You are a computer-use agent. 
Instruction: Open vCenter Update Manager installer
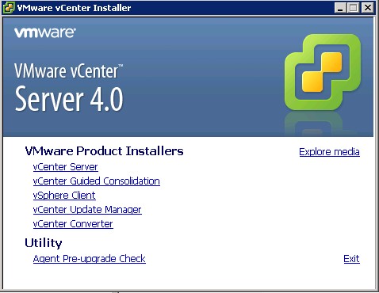pos(87,210)
